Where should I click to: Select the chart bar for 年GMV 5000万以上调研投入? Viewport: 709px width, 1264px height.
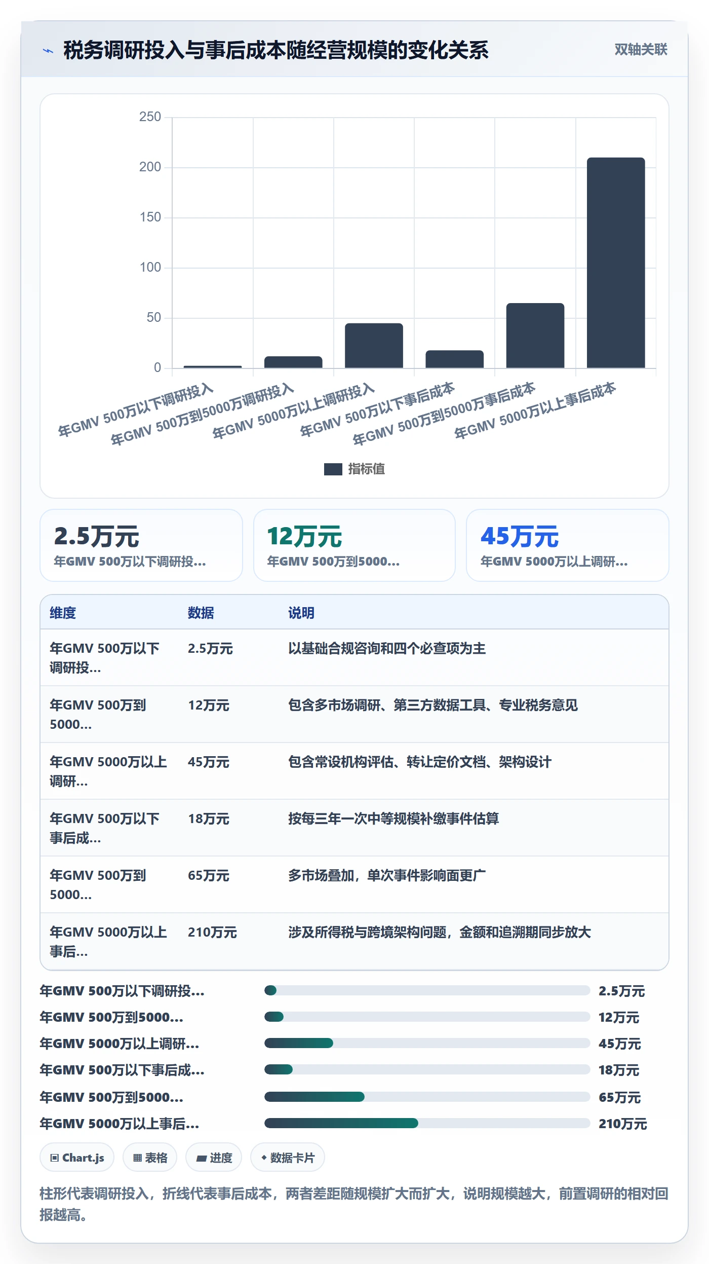374,346
